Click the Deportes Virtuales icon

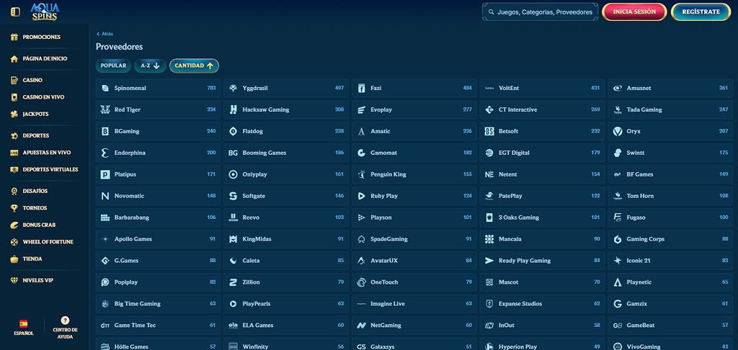(14, 170)
